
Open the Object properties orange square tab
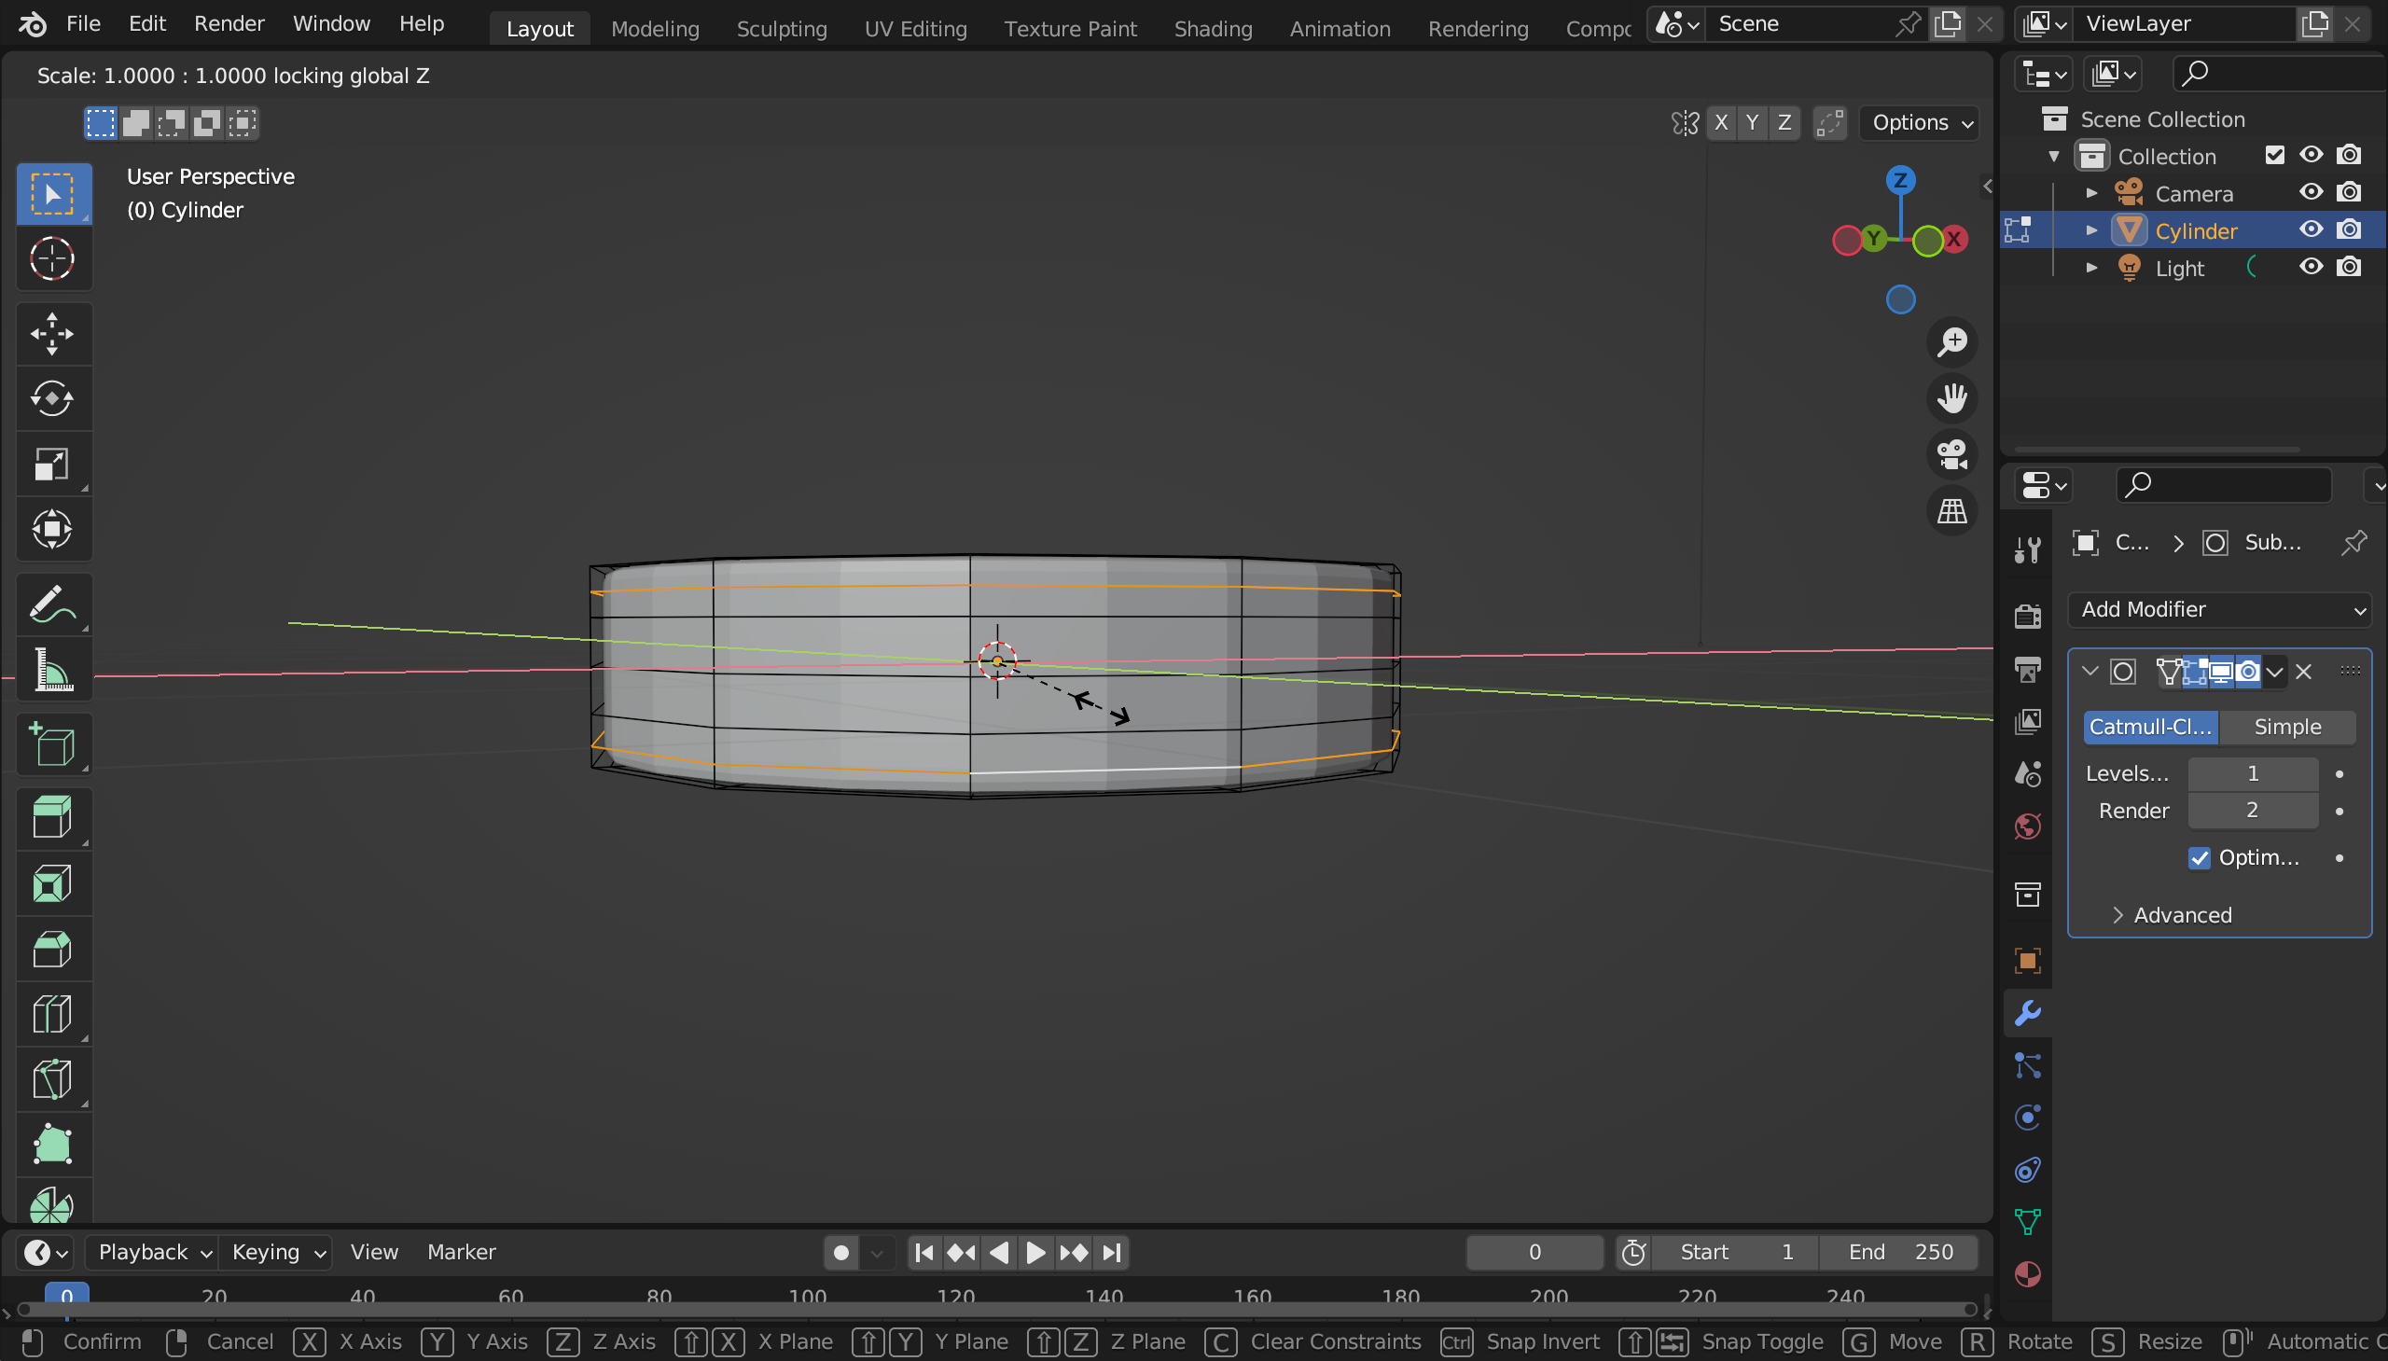2027,961
